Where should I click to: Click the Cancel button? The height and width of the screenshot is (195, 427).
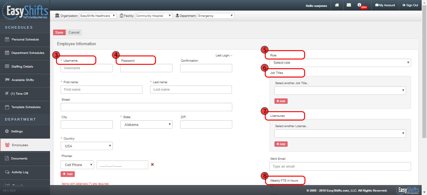[x=74, y=32]
